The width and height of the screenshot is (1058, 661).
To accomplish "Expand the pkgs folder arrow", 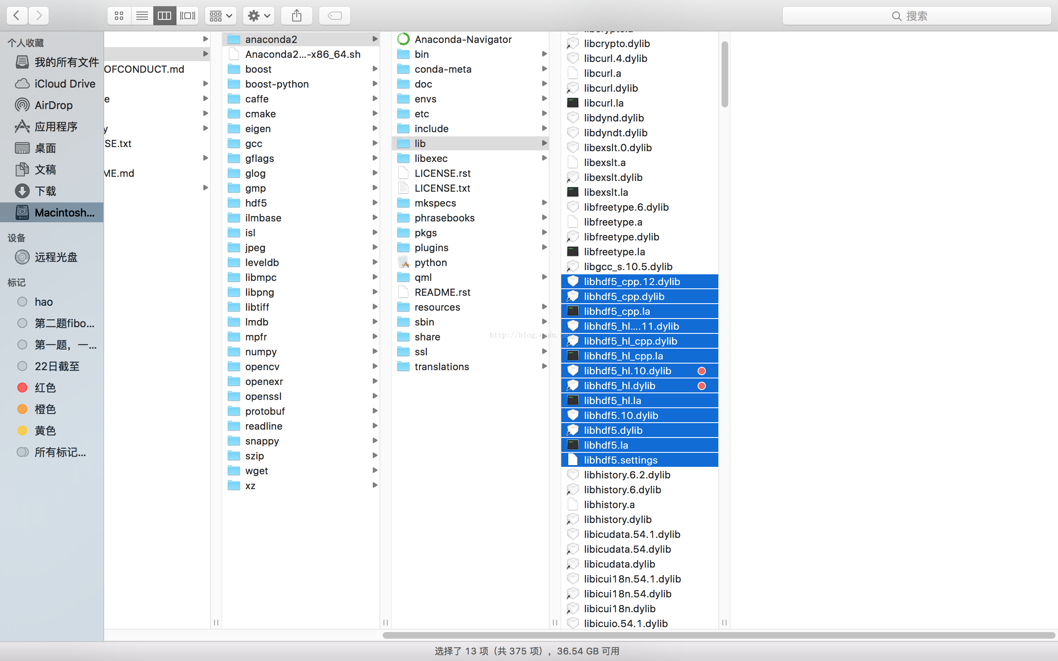I will 544,232.
